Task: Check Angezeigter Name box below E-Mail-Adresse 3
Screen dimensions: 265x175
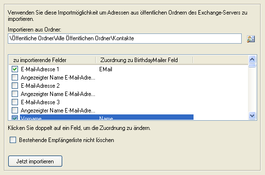Action: coord(15,111)
